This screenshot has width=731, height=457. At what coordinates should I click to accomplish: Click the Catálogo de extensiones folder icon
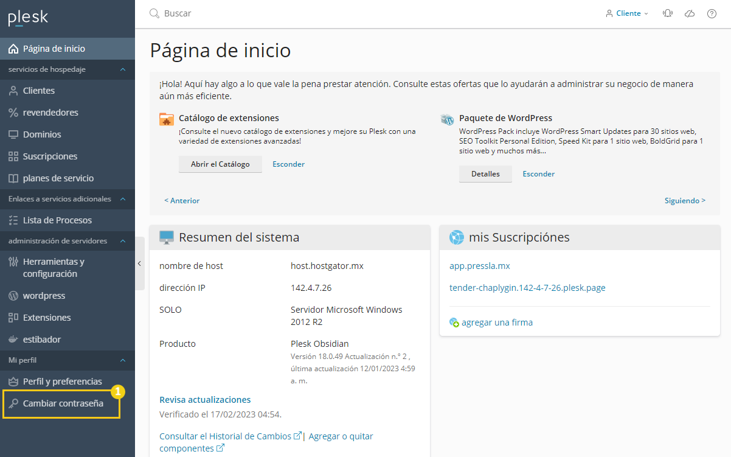pos(167,119)
